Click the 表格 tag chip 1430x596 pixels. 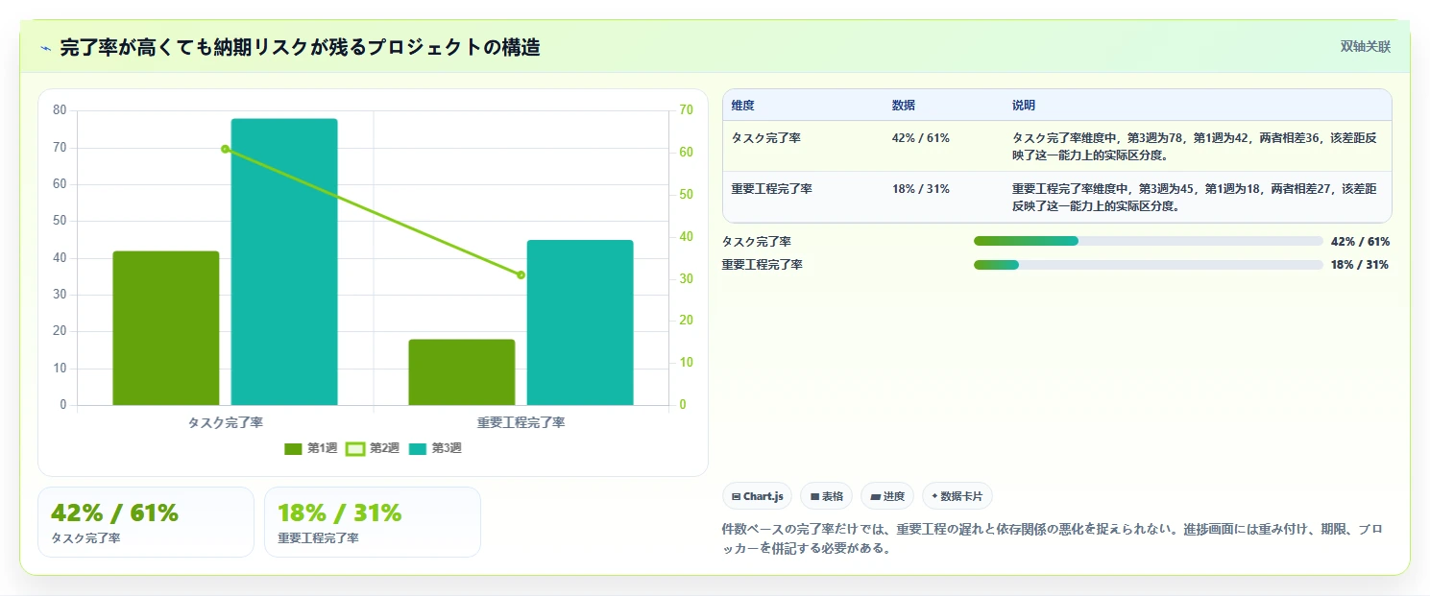826,496
